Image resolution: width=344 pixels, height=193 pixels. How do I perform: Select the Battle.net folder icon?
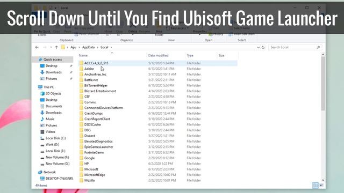pyautogui.click(x=81, y=80)
